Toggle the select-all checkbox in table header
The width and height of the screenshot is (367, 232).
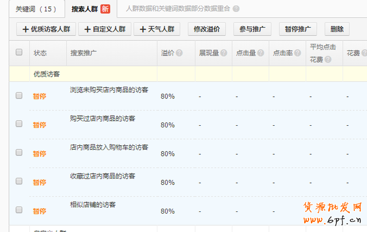19,52
